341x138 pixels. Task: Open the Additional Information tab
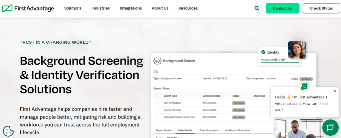(x=237, y=130)
